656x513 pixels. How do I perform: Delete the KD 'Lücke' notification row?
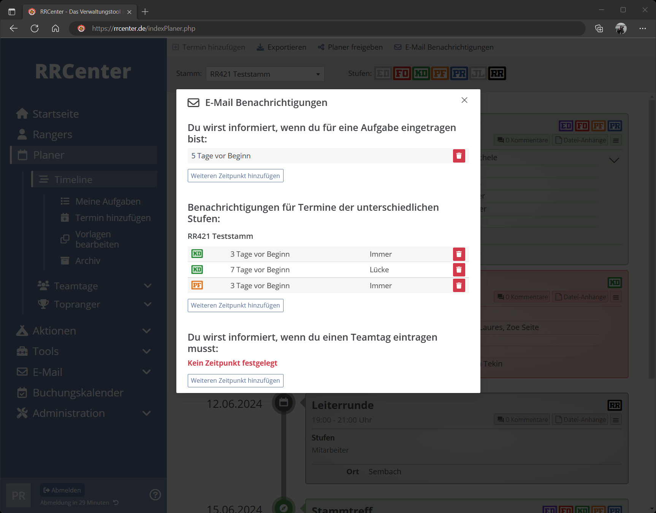459,270
